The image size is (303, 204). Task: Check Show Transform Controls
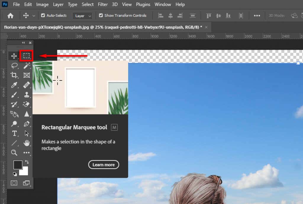(x=101, y=16)
